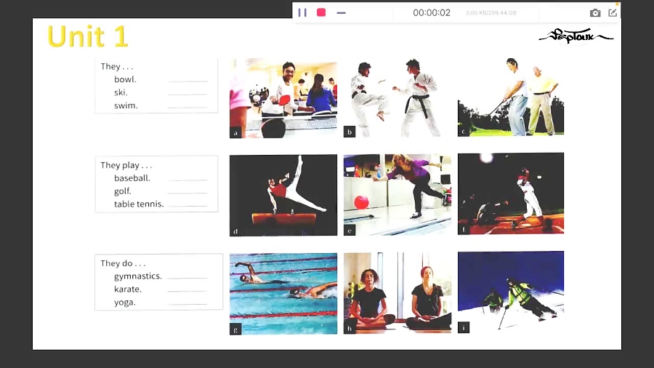Click the answer blank next to golf
The height and width of the screenshot is (368, 654).
[x=187, y=192]
